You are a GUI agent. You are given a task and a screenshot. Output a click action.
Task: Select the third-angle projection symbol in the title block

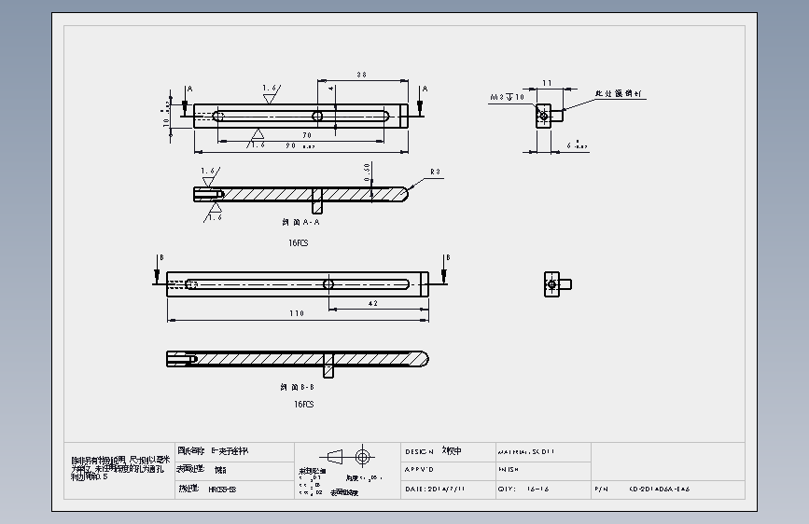click(x=347, y=457)
